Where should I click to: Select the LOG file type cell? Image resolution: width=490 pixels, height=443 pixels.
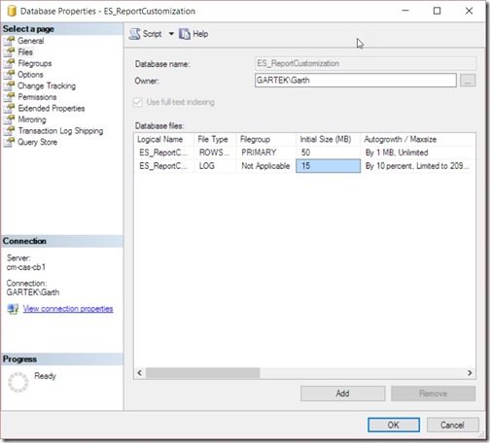point(215,166)
